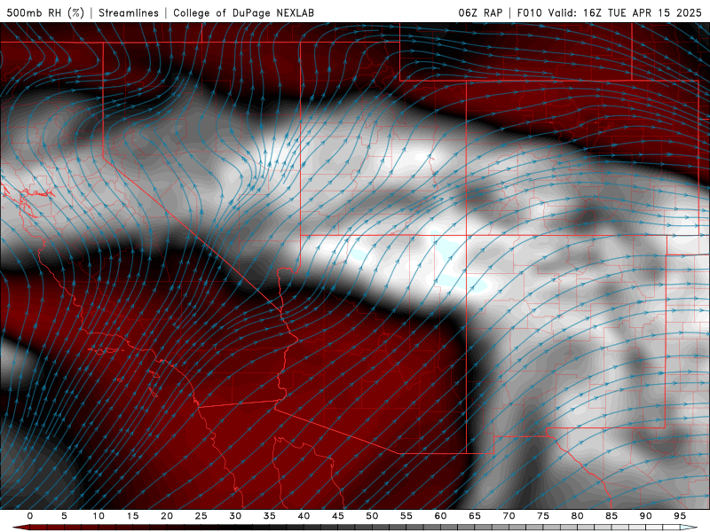Viewport: 710px width, 532px height.
Task: Select the "35" colorbar scale label
Action: coord(270,516)
